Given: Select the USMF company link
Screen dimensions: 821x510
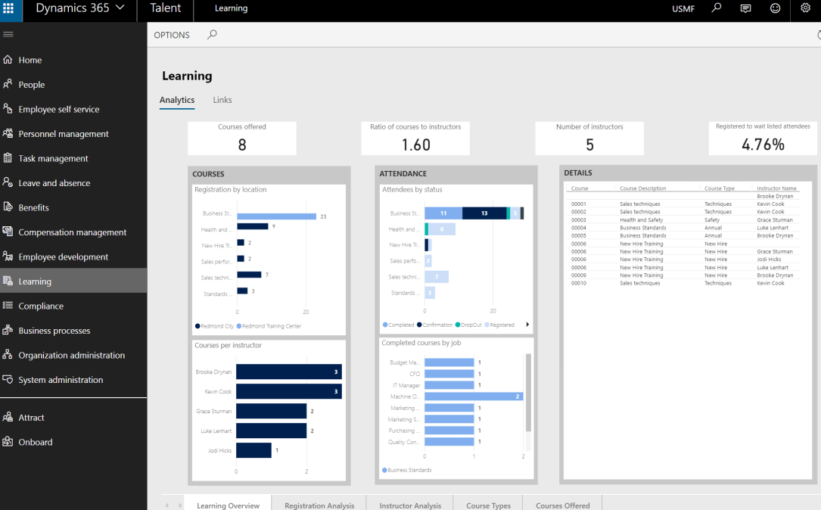Looking at the screenshot, I should click(683, 9).
